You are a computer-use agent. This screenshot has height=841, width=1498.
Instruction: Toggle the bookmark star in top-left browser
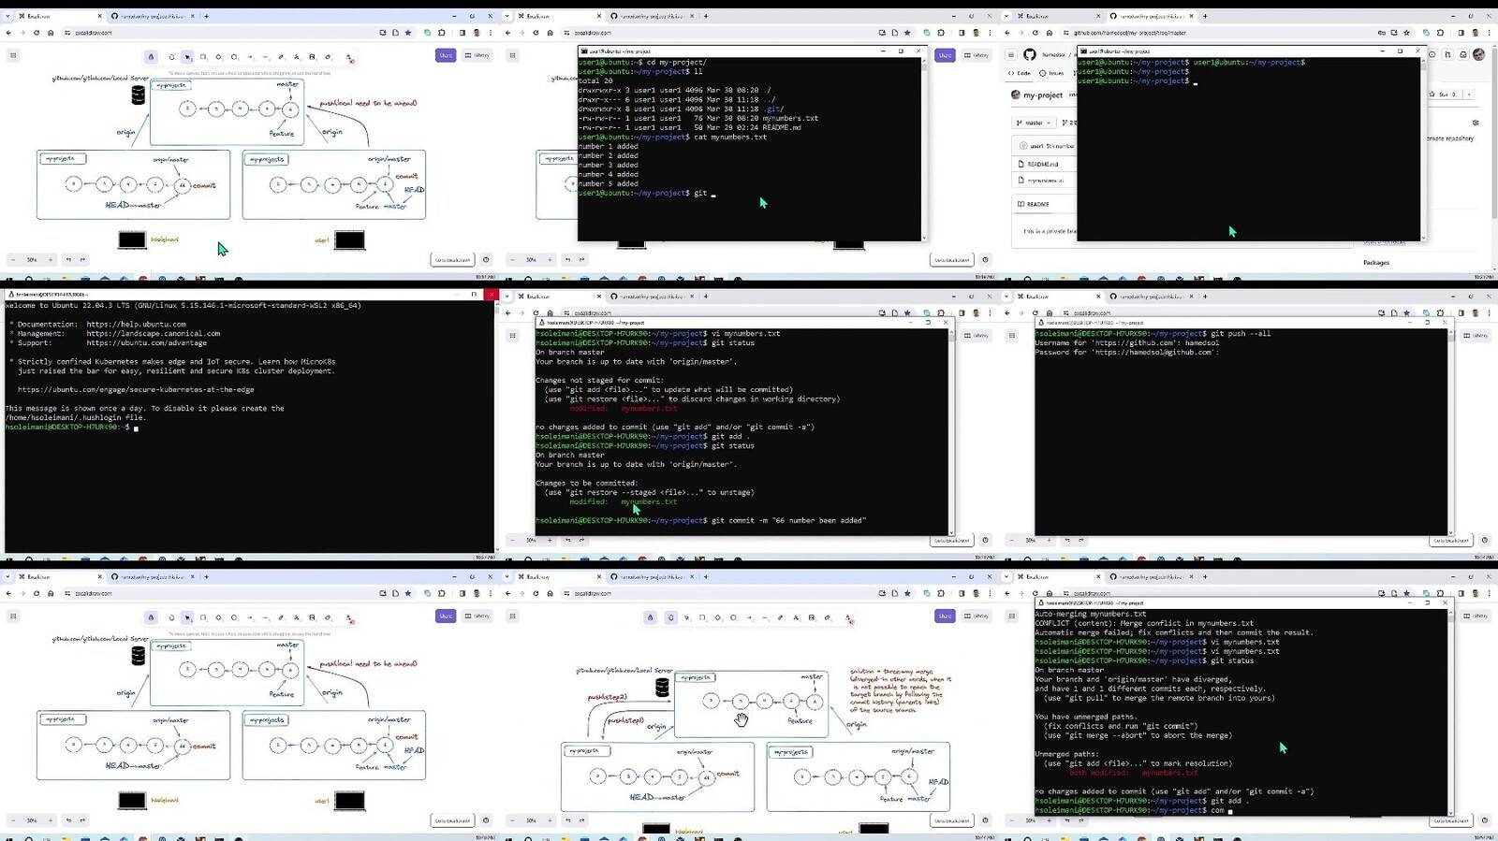(x=408, y=33)
